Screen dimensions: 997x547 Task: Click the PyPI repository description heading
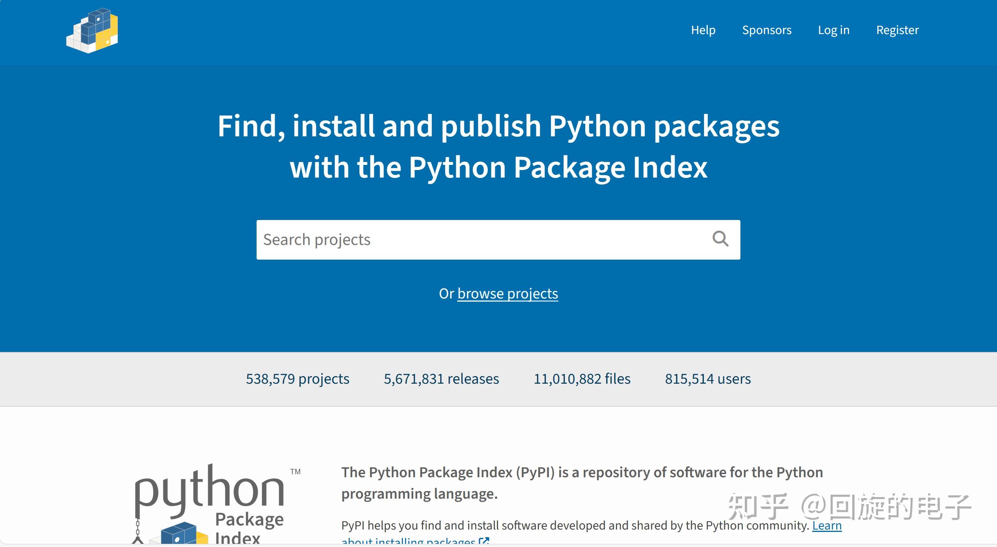pyautogui.click(x=582, y=483)
